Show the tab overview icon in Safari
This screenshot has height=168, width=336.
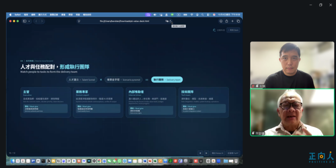pos(238,21)
